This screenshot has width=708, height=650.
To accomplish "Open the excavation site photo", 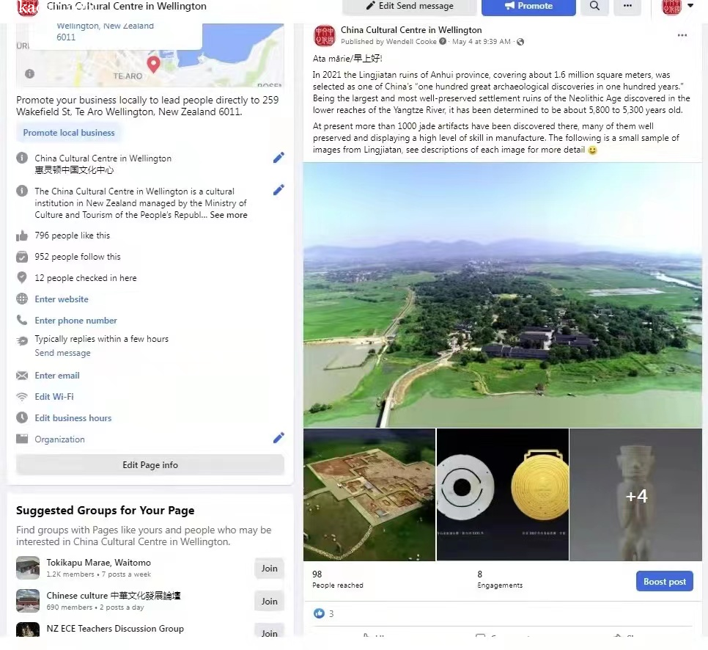I will point(369,494).
